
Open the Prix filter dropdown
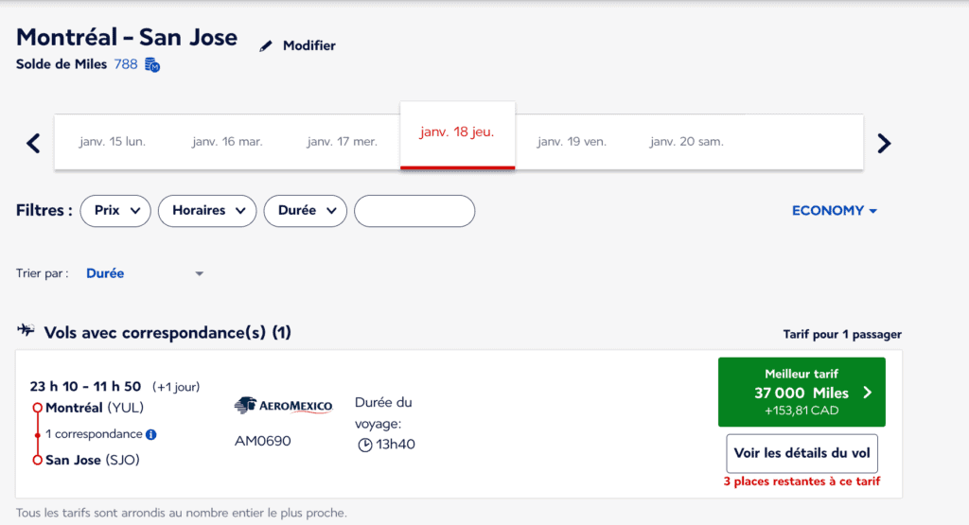(115, 211)
